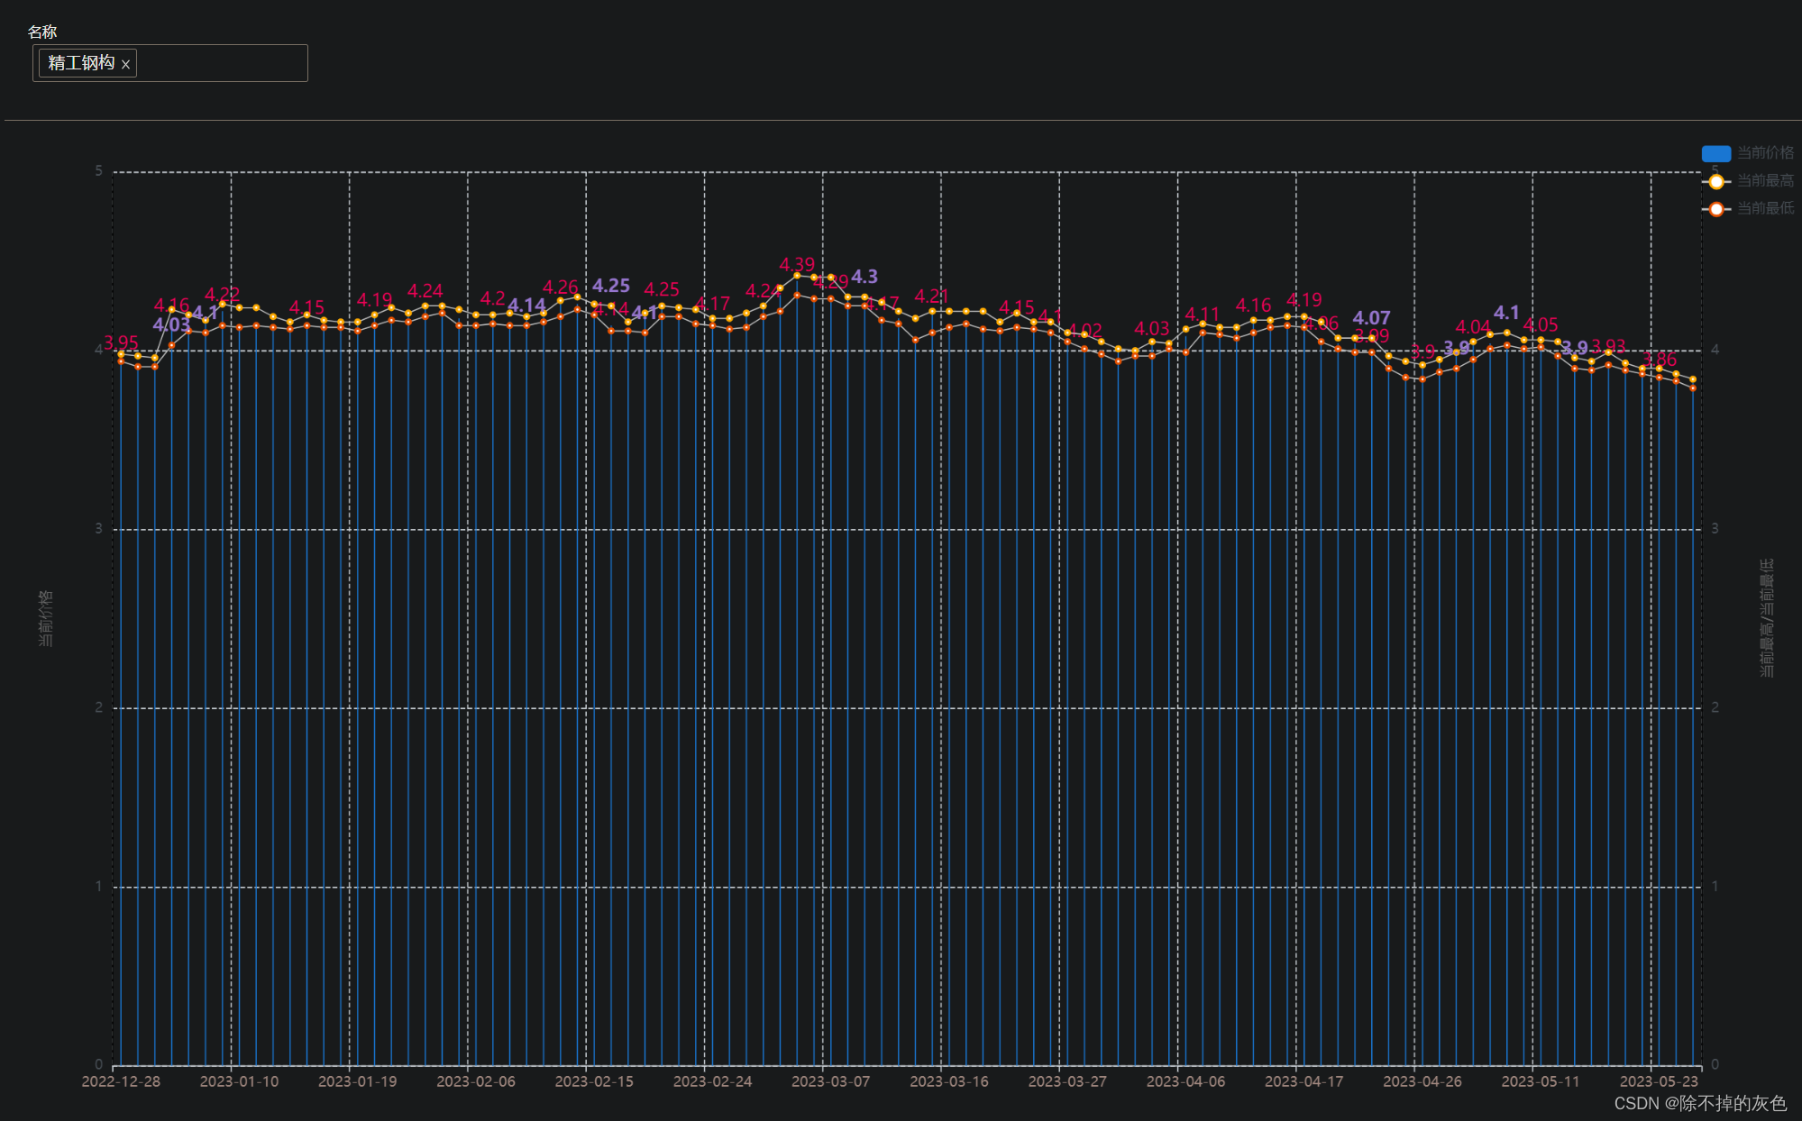
Task: Click the 2023-05-23 x-axis date label
Action: pos(1659,1081)
